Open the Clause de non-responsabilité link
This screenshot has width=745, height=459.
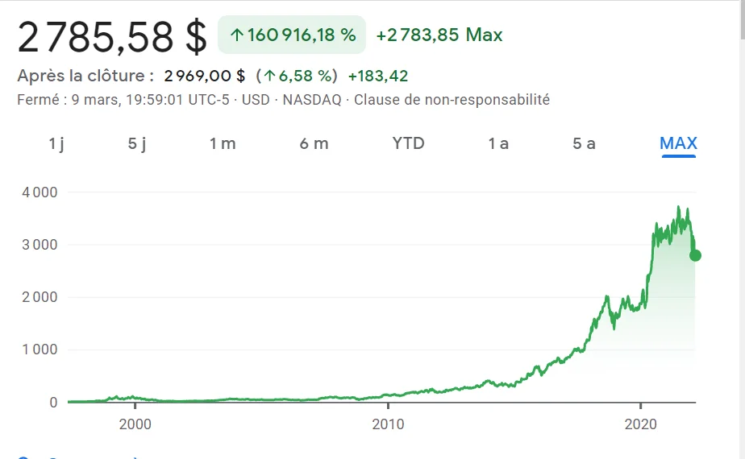[452, 100]
